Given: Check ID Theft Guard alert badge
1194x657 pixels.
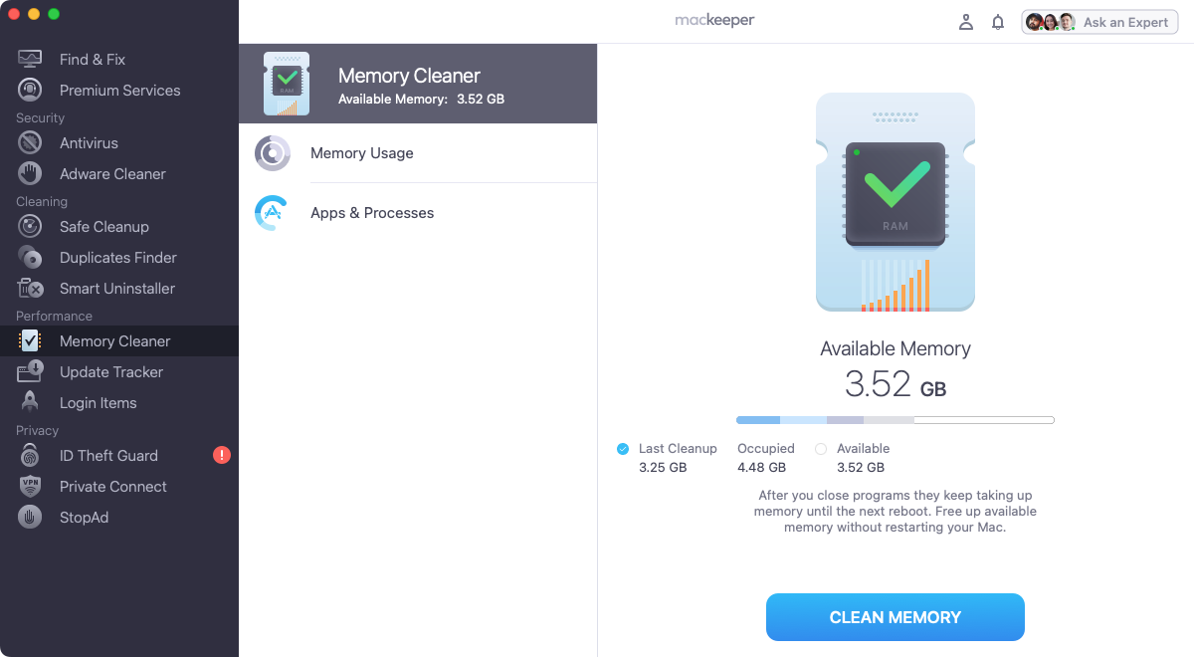Looking at the screenshot, I should 221,455.
